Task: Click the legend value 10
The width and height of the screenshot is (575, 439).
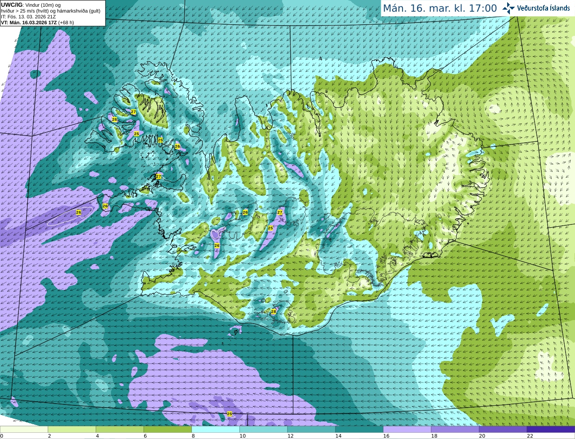Action: click(243, 436)
